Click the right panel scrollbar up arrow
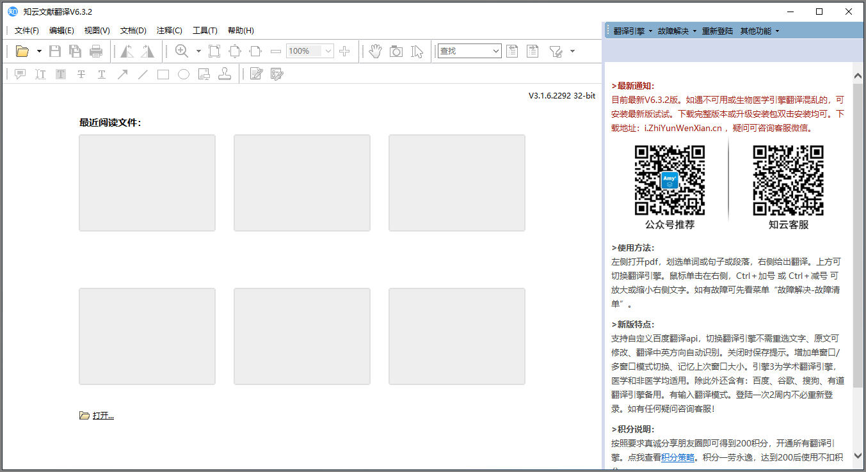 858,75
